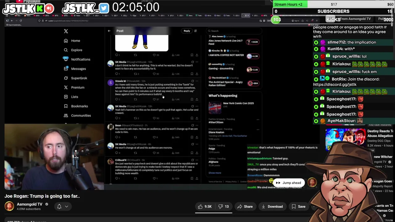
Task: Reply to CrilbusFX's comment icon
Action: point(117,179)
